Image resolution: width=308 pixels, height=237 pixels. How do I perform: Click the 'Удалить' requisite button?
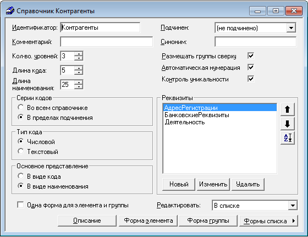pyautogui.click(x=248, y=184)
